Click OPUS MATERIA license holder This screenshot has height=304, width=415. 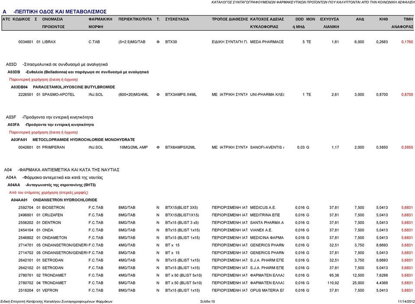(267, 291)
